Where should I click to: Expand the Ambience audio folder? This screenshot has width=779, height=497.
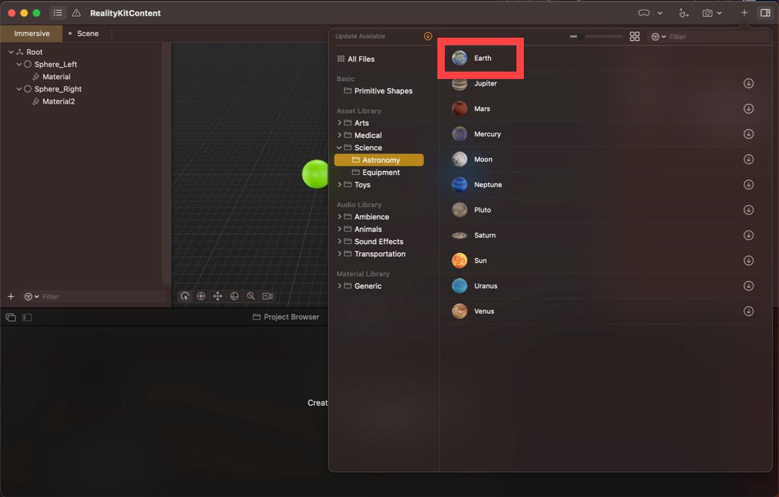(x=339, y=217)
